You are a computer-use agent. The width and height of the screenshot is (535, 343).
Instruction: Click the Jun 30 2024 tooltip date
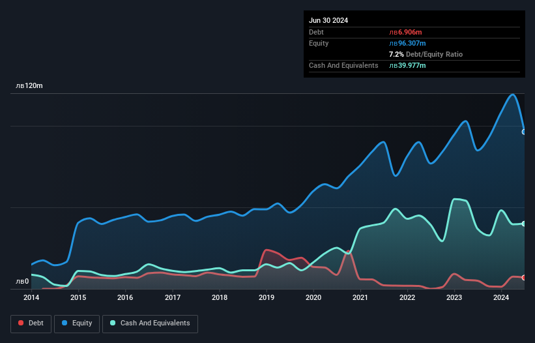coord(328,20)
